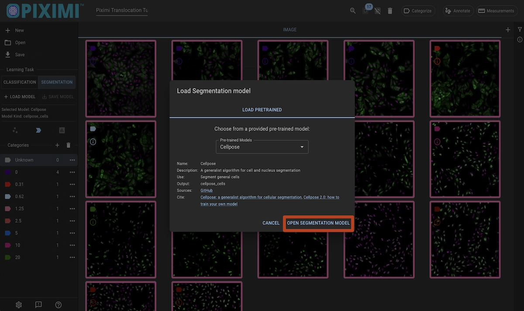Click OPEN SEGMENTATION MODEL
Screen dimensions: 524x311
318,223
